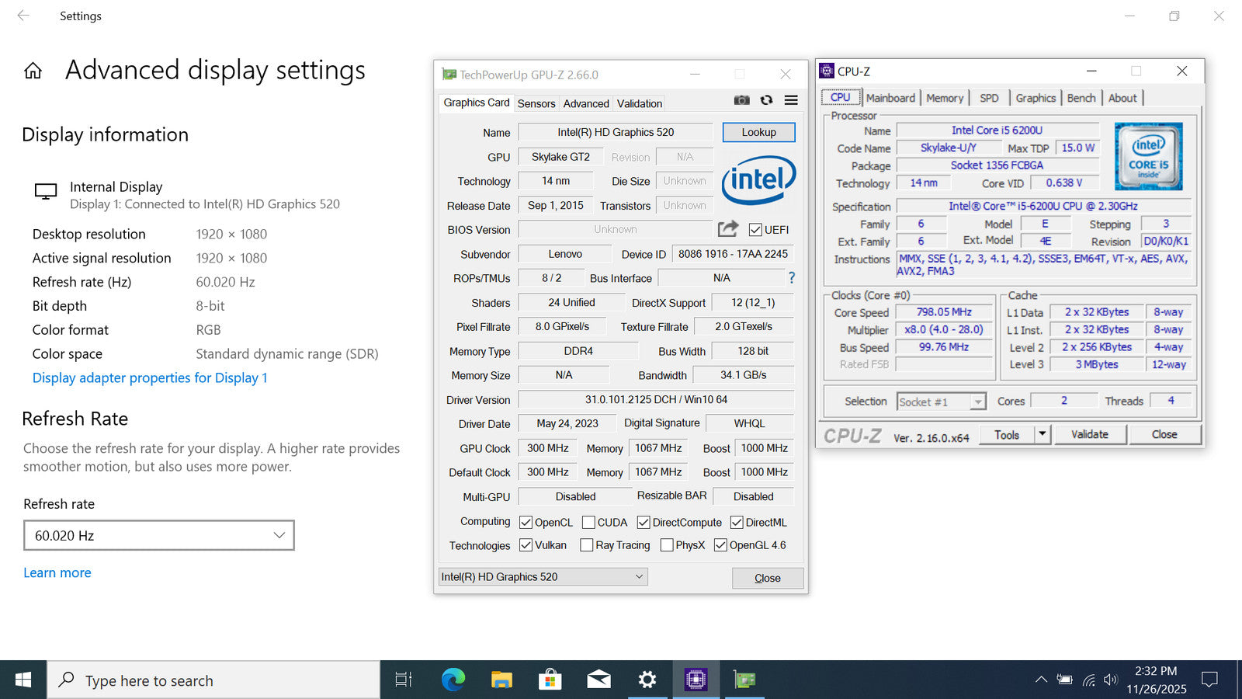
Task: Open Microsoft Store from the taskbar
Action: coord(550,680)
